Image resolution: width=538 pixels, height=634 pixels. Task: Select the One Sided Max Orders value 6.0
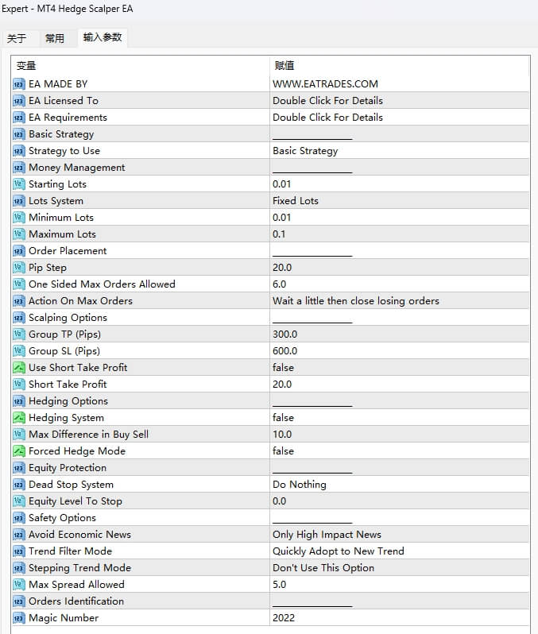tap(279, 284)
